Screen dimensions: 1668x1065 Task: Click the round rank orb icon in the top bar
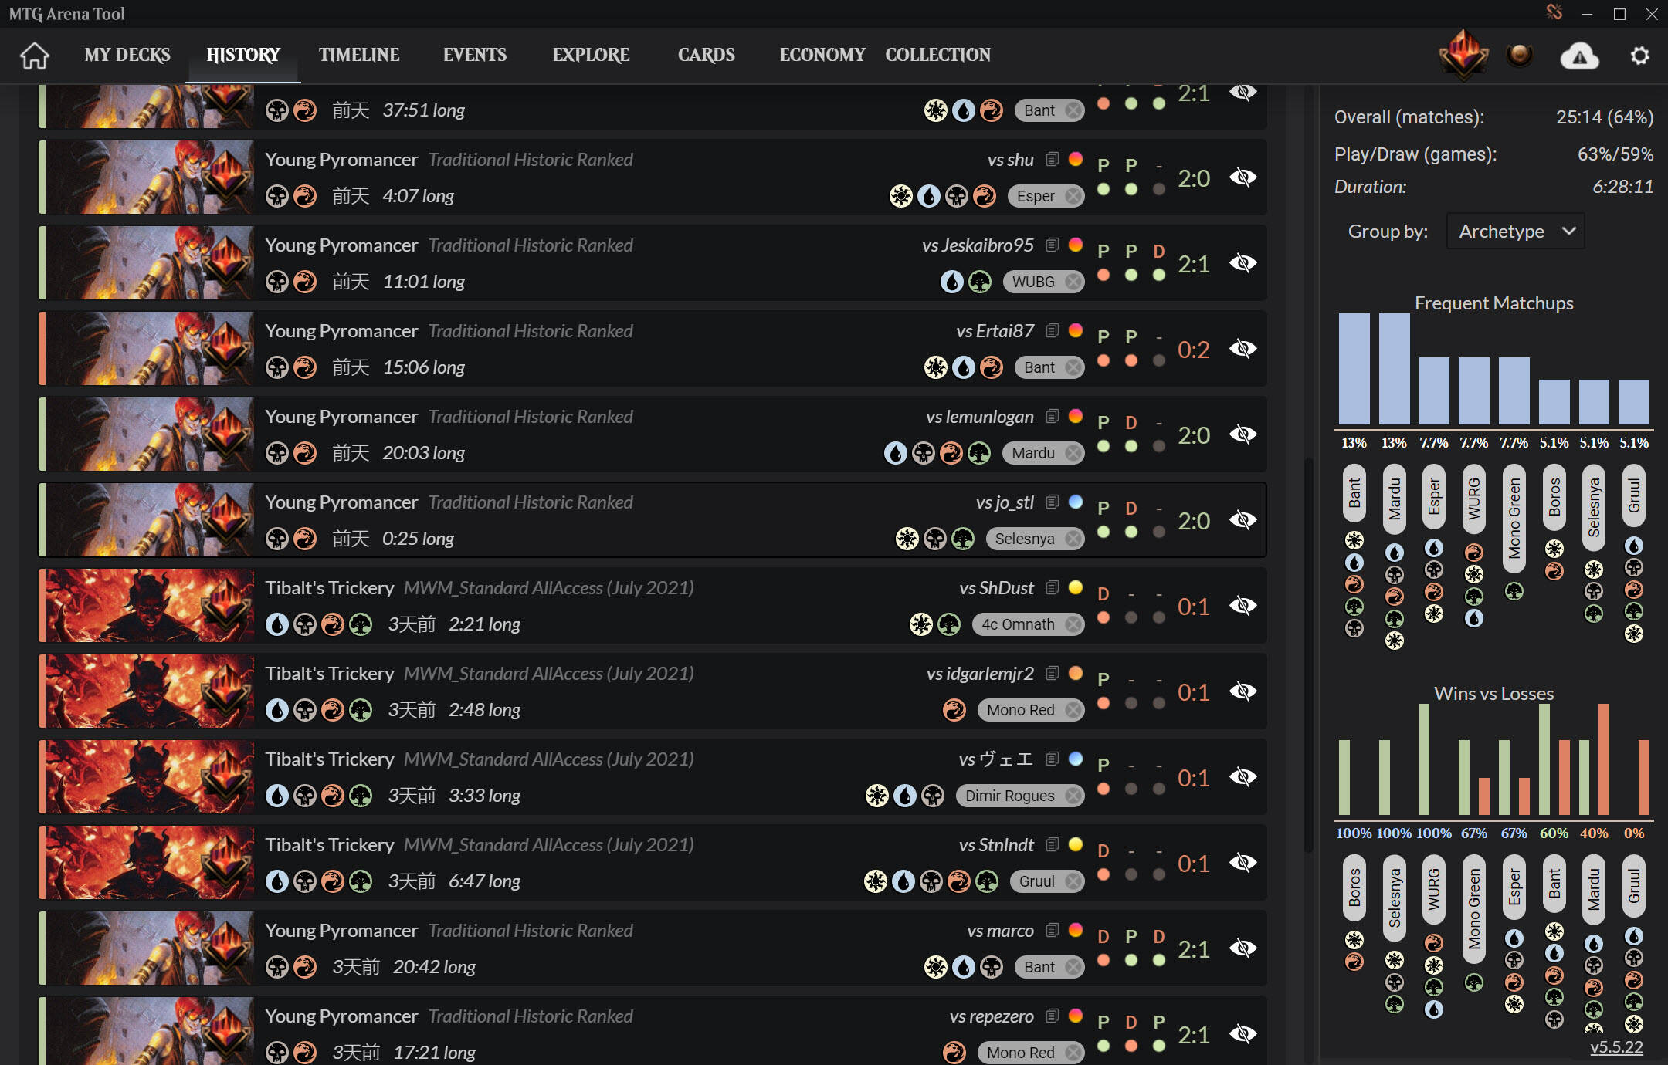1520,55
